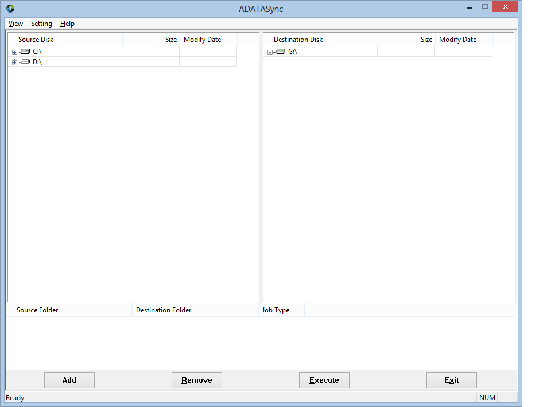Click the G:\ drive icon in Destination Disk
551x407 pixels.
(x=281, y=51)
